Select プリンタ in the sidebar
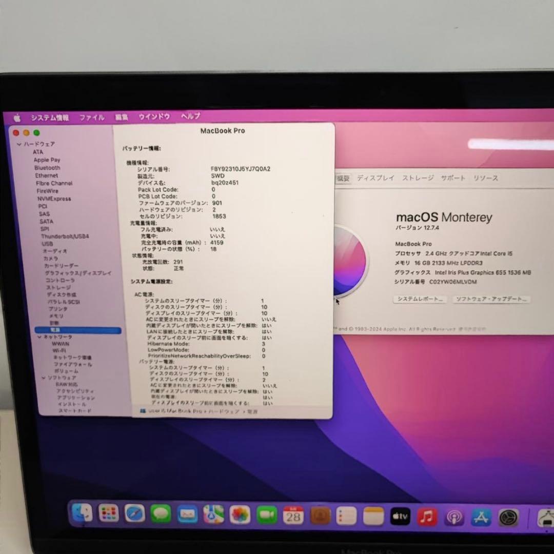The width and height of the screenshot is (554, 554). coord(58,309)
